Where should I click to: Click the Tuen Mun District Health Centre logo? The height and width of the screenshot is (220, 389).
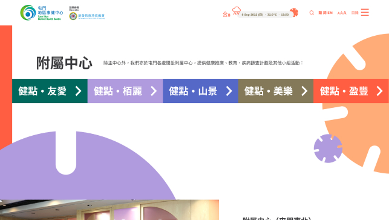[x=41, y=13]
